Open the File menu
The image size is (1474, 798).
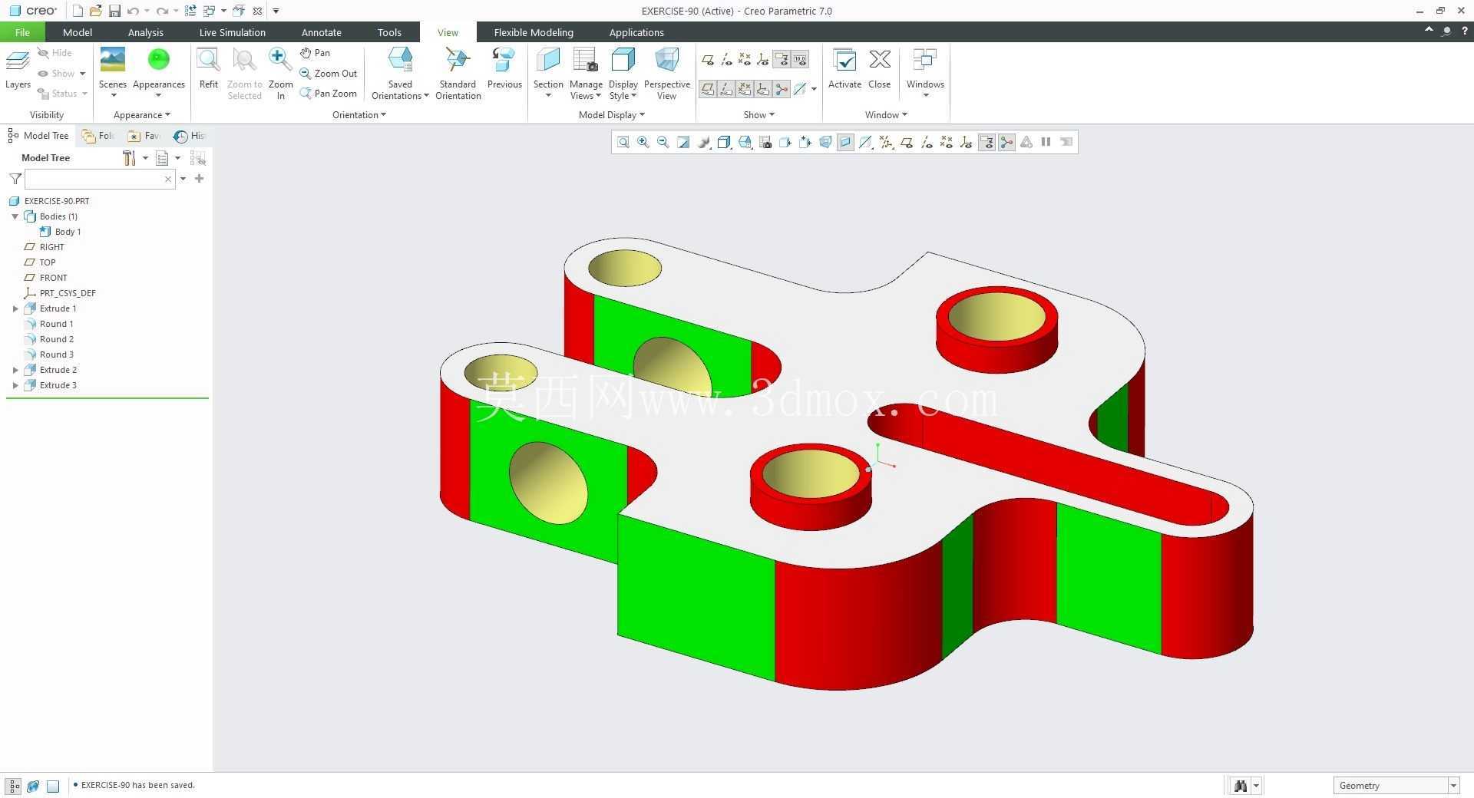(22, 32)
